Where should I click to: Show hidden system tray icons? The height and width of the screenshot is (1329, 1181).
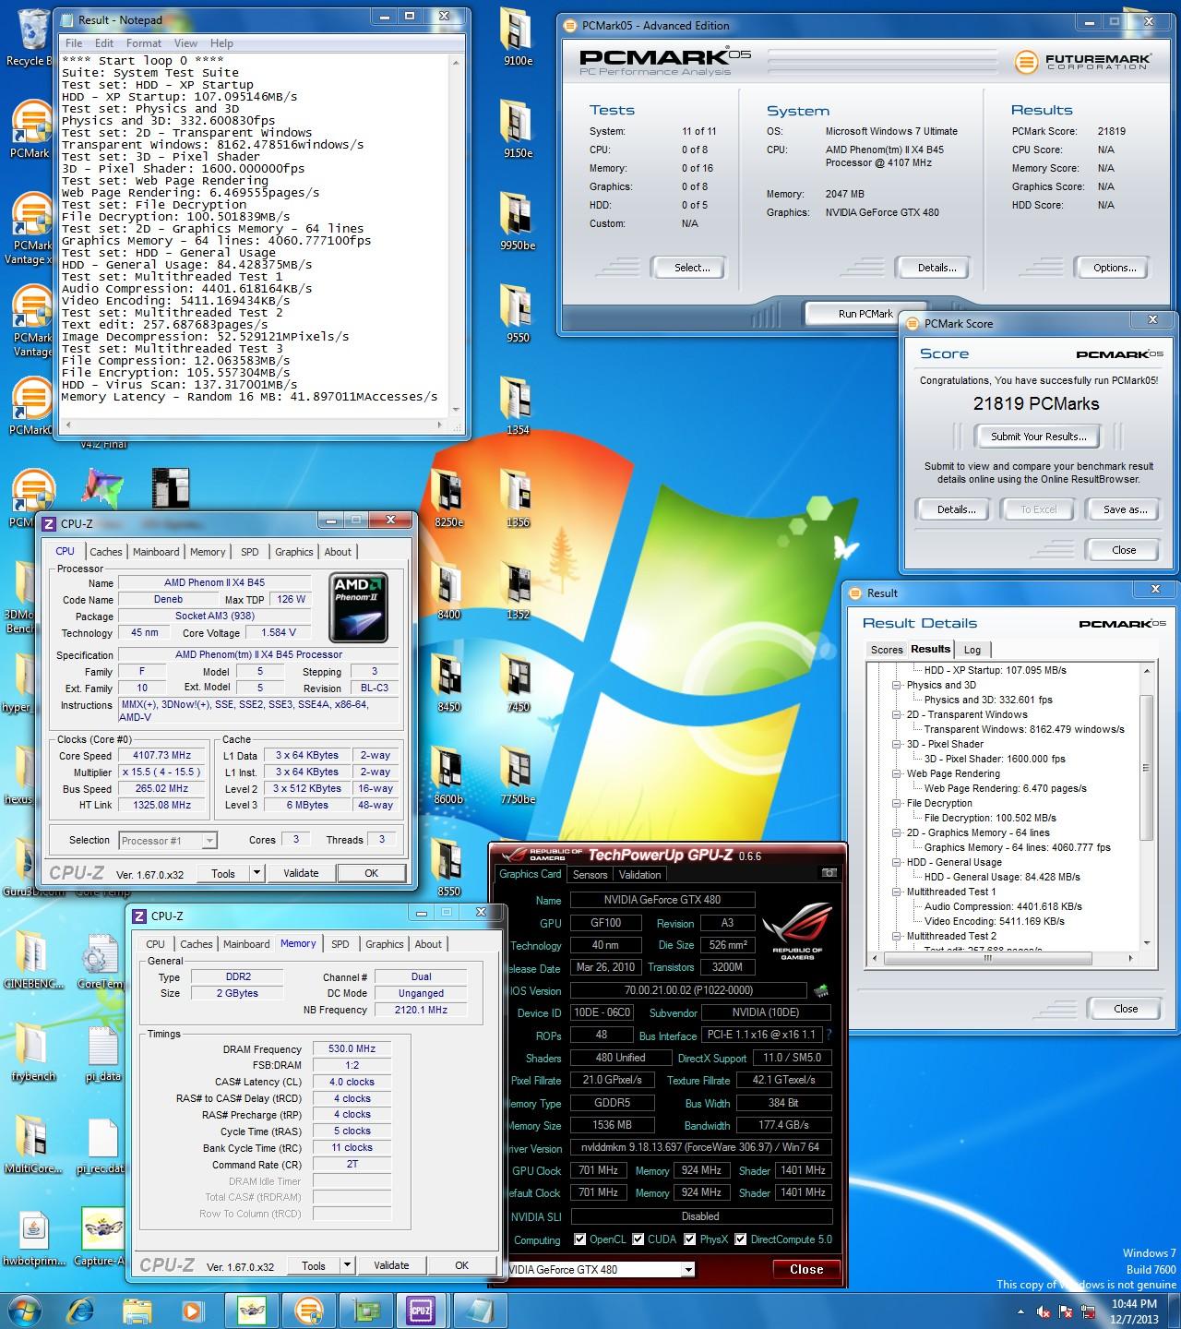click(1020, 1311)
